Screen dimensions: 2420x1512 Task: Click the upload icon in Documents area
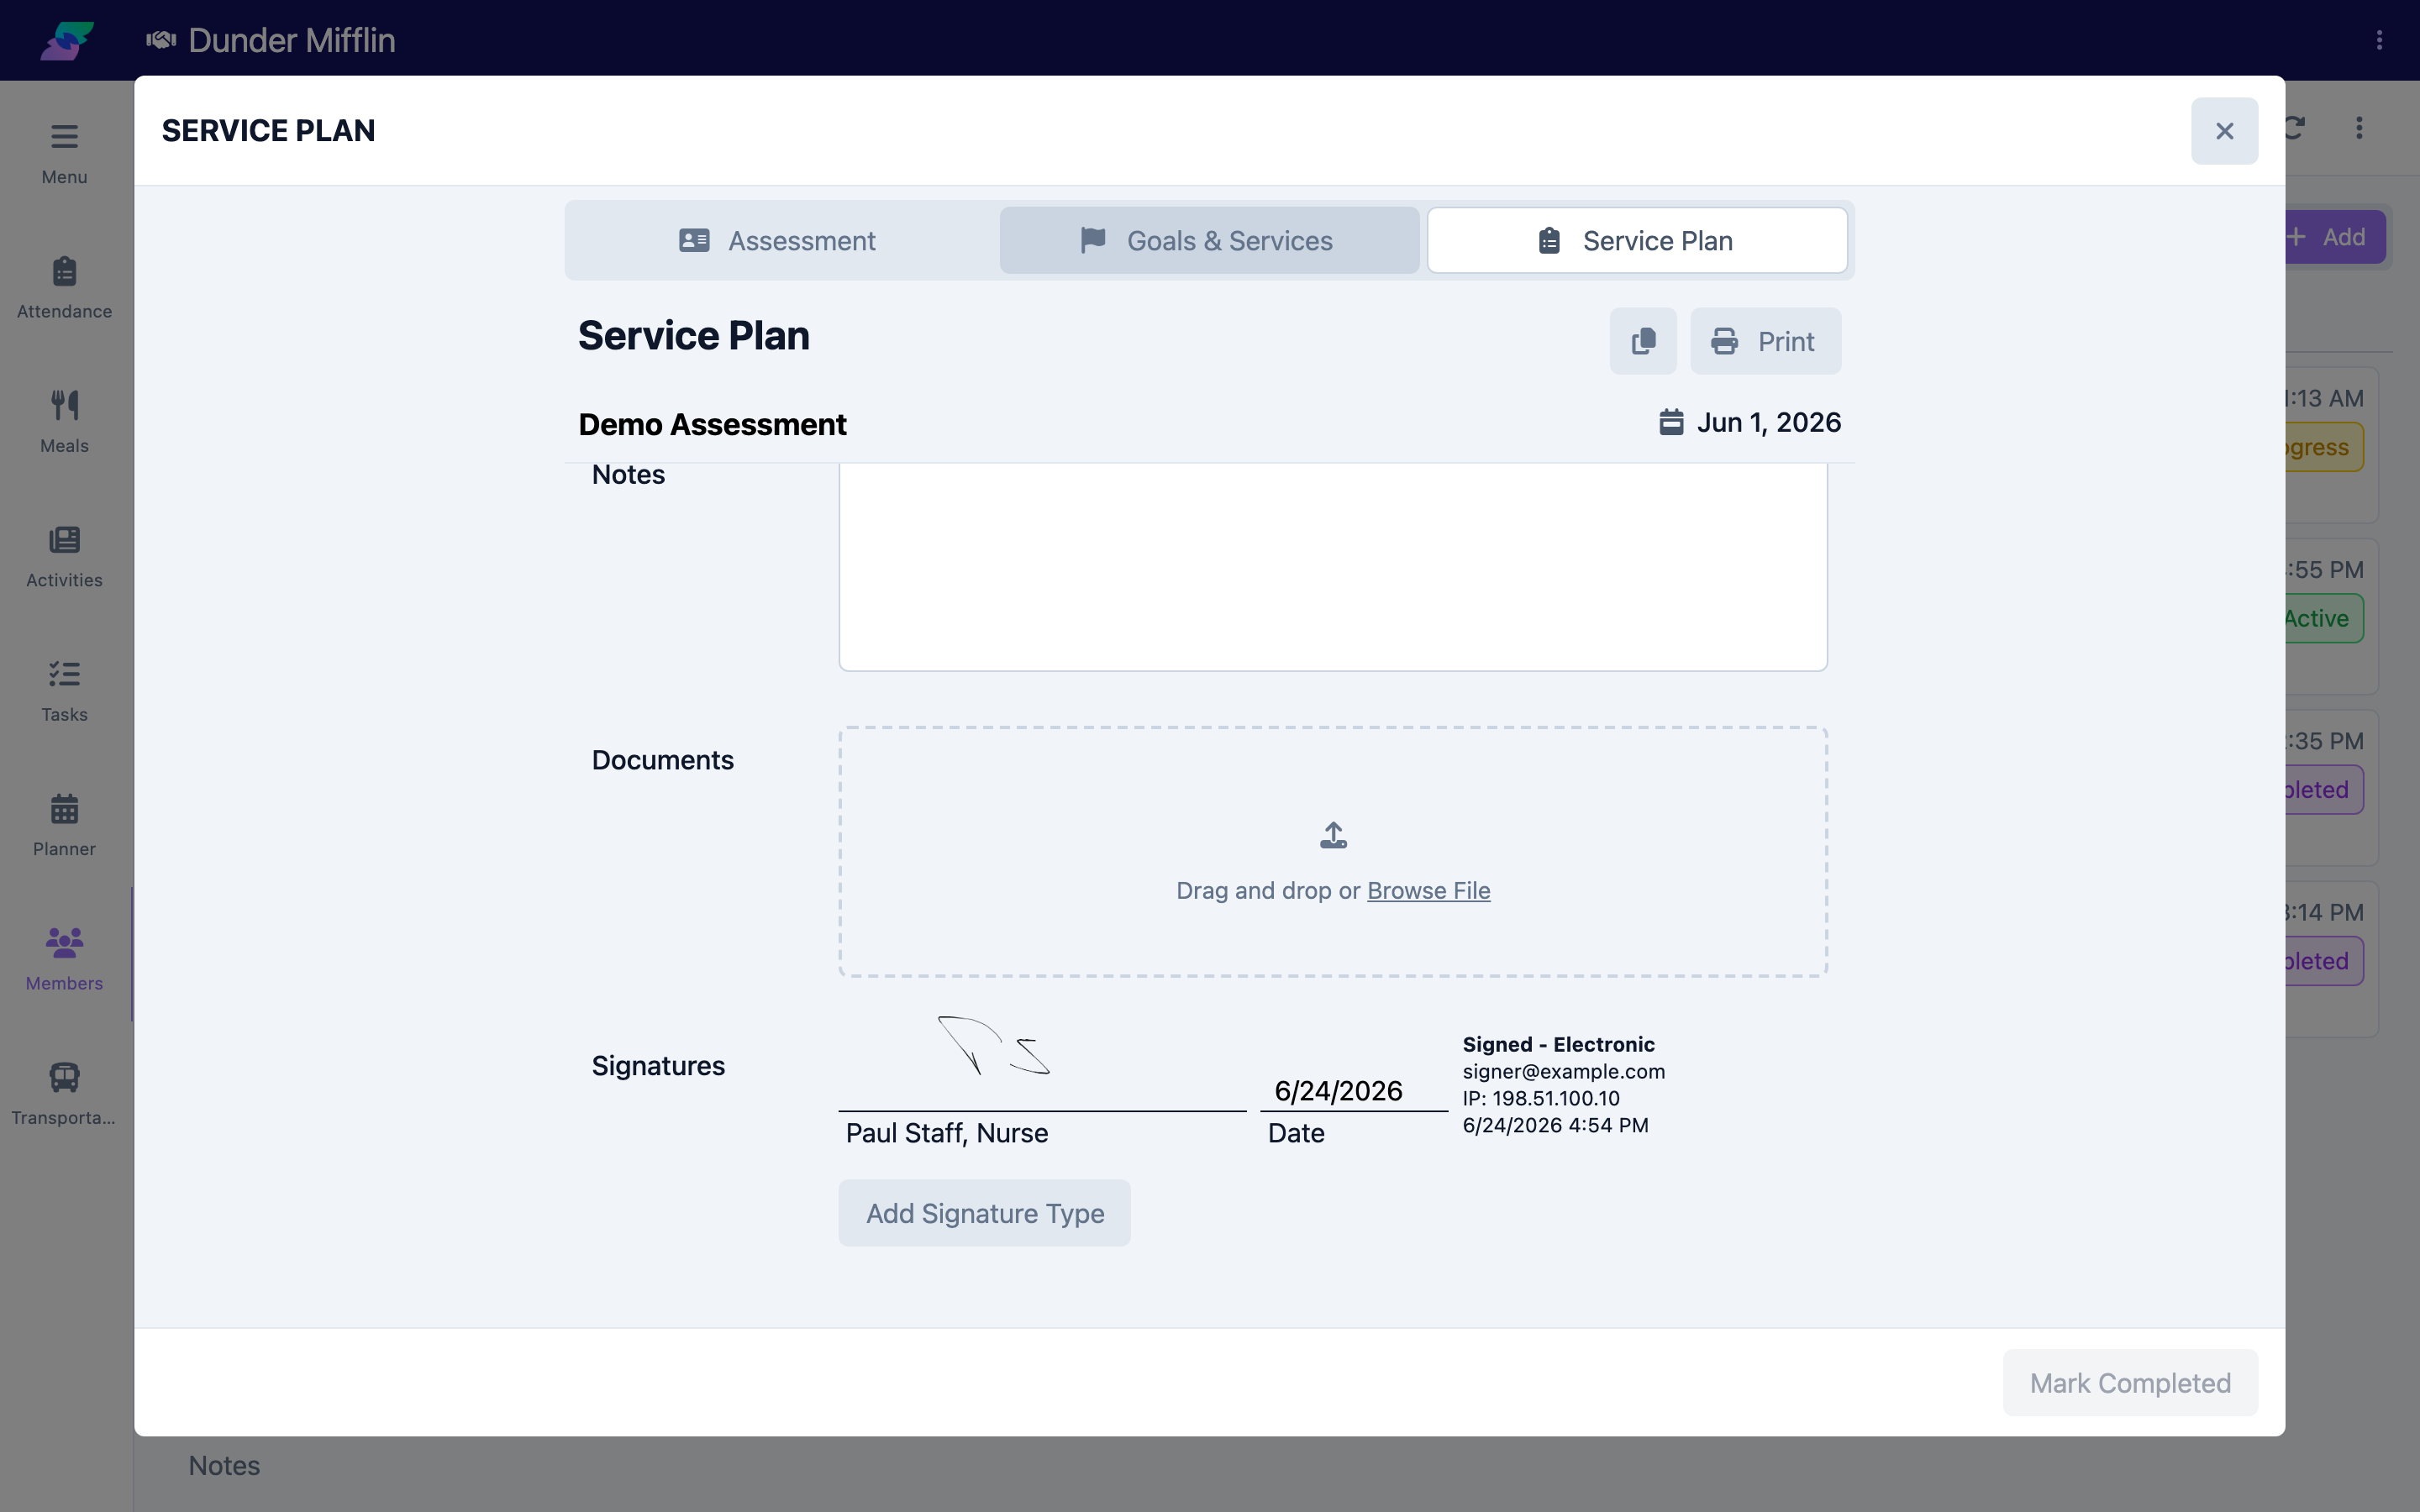(x=1333, y=835)
